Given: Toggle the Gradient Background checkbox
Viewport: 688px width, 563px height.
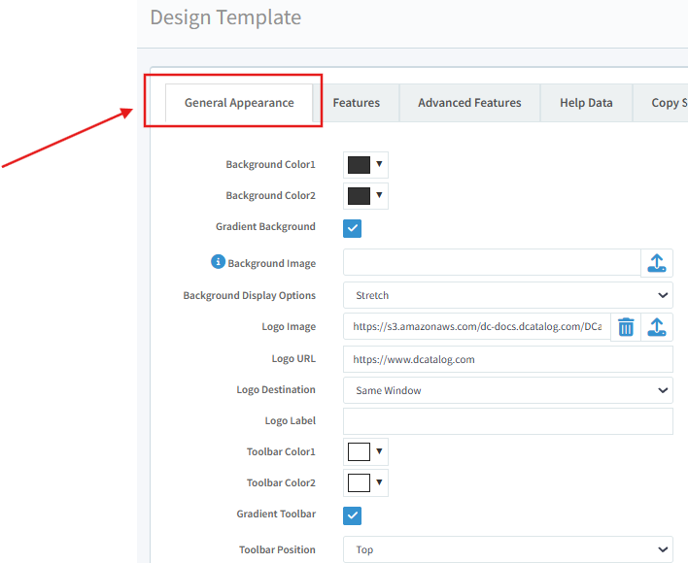Looking at the screenshot, I should pos(353,228).
